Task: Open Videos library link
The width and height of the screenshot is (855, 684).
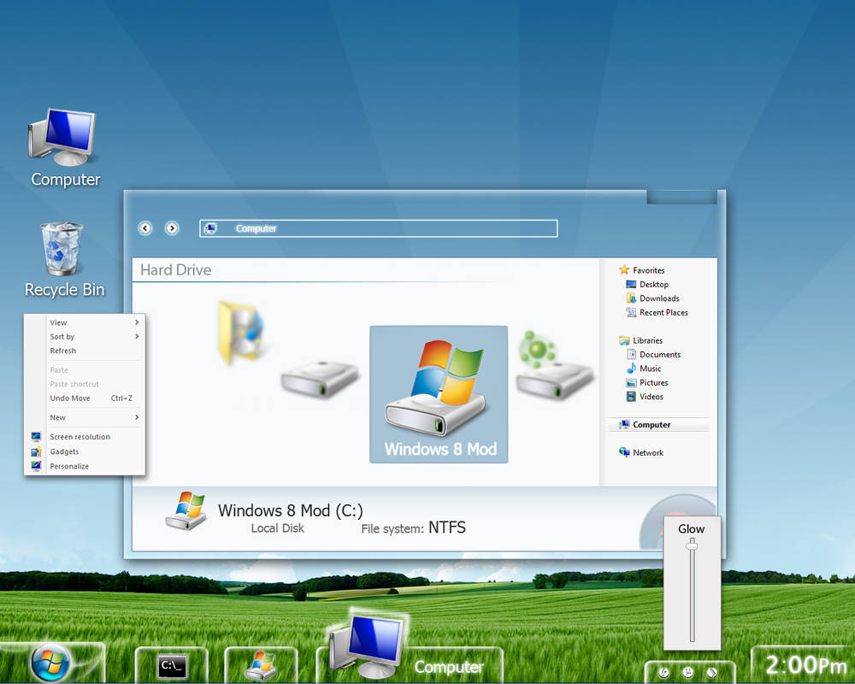Action: click(651, 397)
